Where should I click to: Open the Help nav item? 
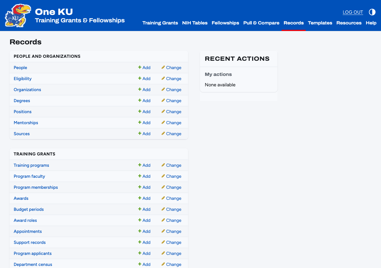(371, 23)
